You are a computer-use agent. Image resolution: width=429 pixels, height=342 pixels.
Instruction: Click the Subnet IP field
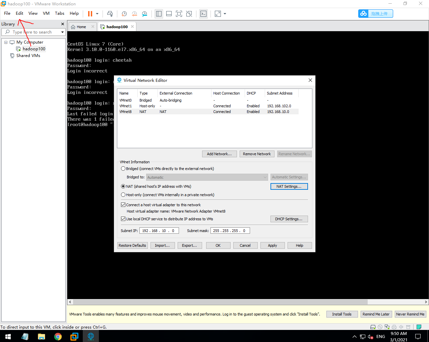(x=159, y=231)
